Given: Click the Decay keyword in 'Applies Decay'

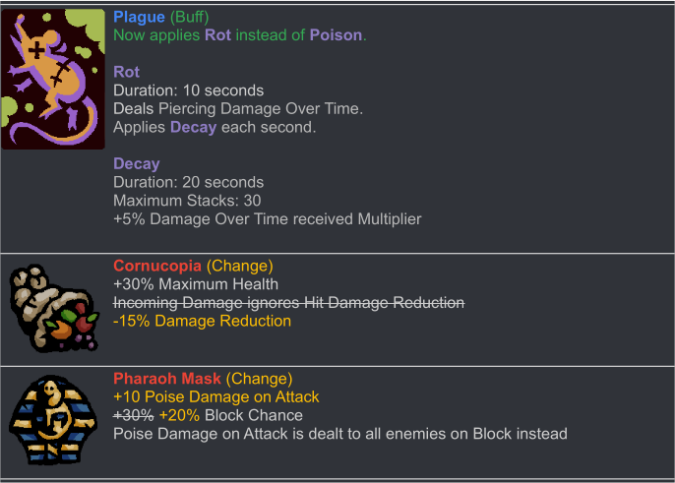Looking at the screenshot, I should 193,128.
